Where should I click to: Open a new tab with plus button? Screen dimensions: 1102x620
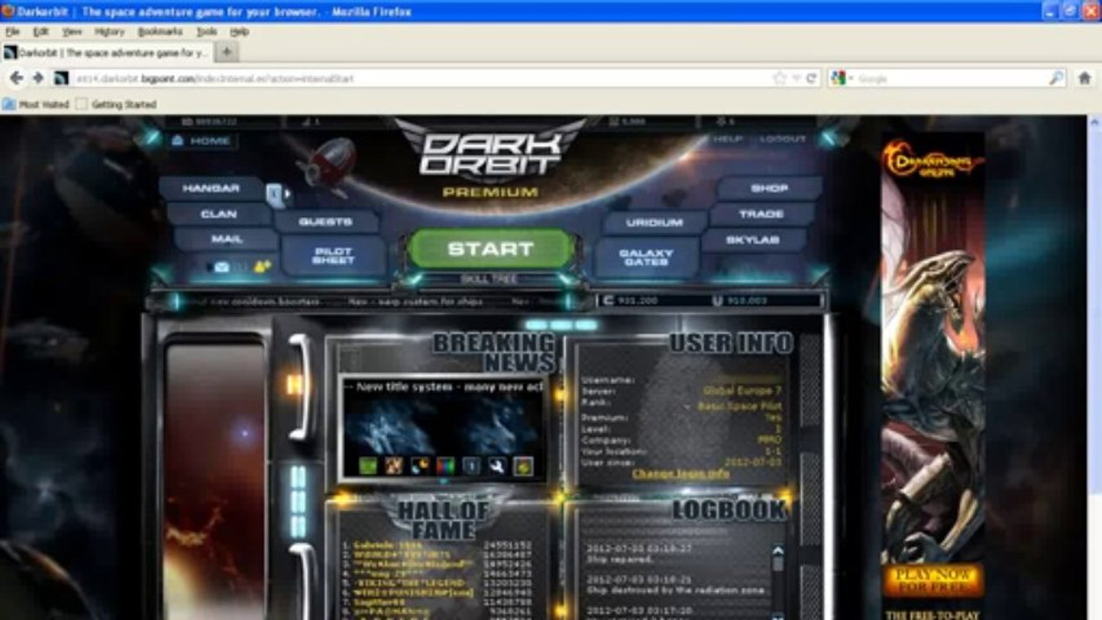(x=226, y=53)
